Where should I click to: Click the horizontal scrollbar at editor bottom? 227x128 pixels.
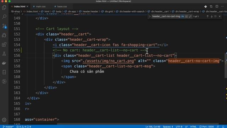[x=138, y=124]
